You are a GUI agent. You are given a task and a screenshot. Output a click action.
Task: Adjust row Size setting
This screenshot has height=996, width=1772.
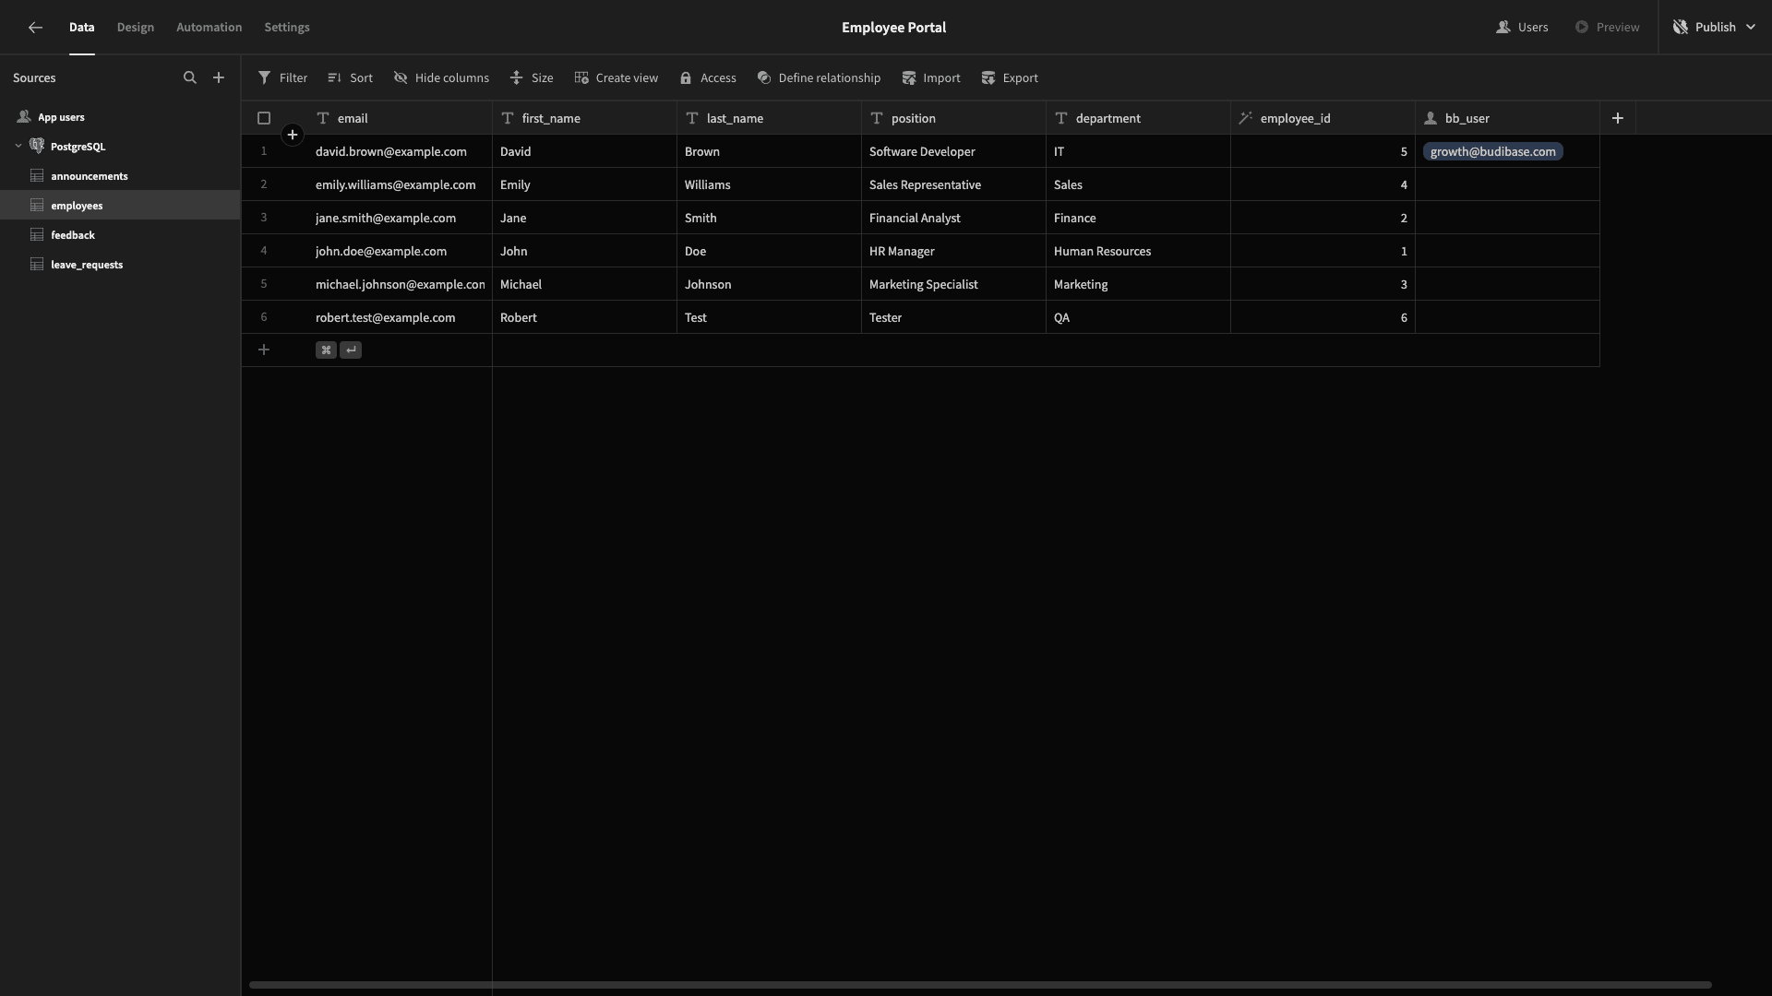pos(532,78)
